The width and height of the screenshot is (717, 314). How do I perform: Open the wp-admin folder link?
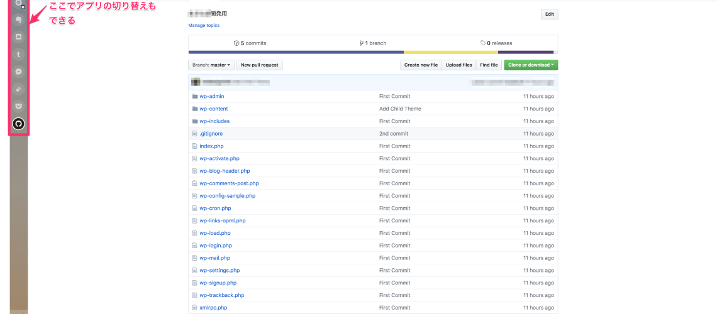[x=212, y=96]
